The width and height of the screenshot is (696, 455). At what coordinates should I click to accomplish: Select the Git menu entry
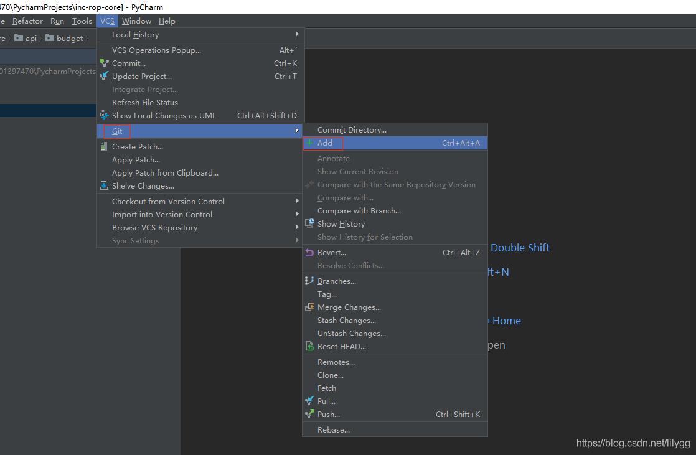pos(200,131)
